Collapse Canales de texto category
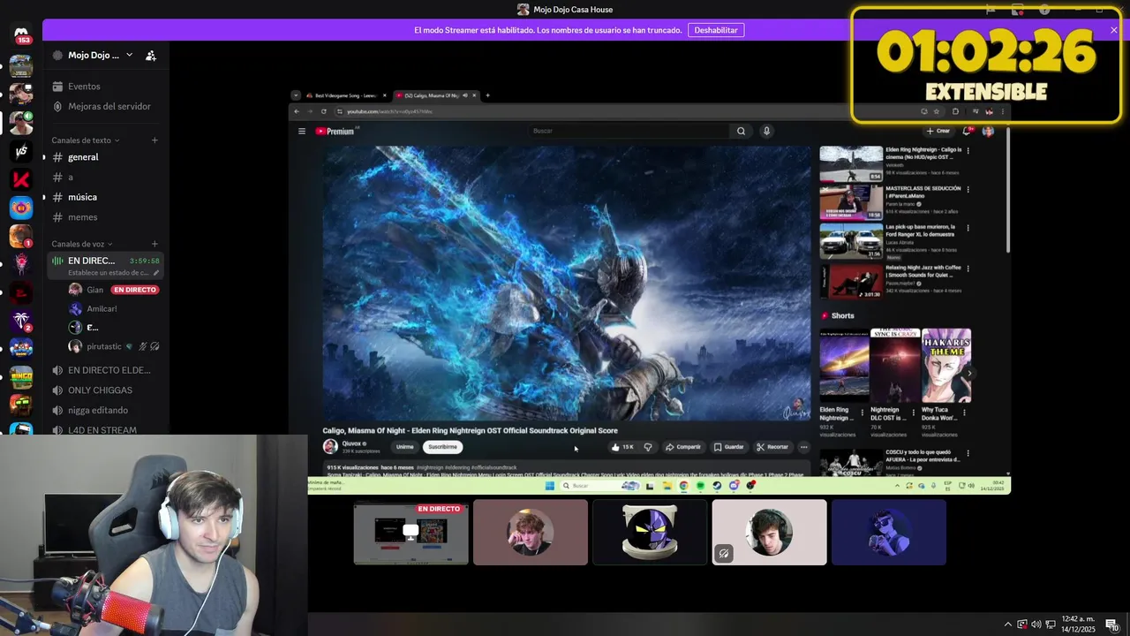1130x636 pixels. click(x=85, y=140)
